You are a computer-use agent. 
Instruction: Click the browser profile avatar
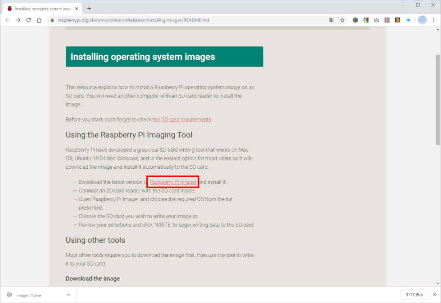[x=422, y=20]
